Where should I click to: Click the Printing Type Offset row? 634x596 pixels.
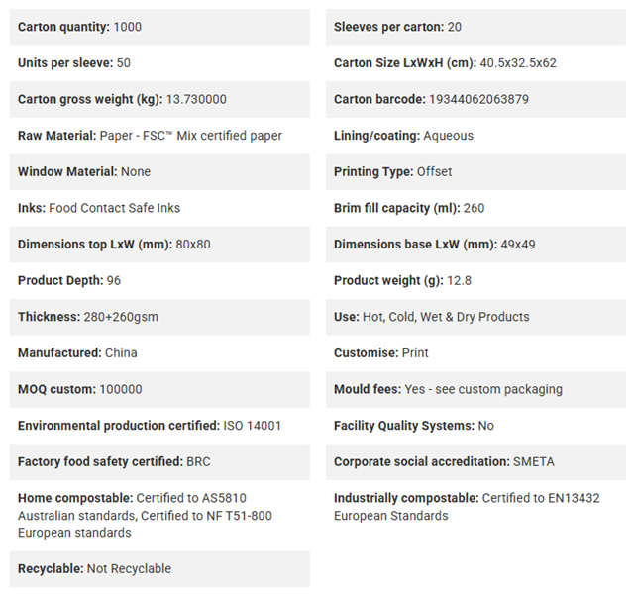coord(475,171)
